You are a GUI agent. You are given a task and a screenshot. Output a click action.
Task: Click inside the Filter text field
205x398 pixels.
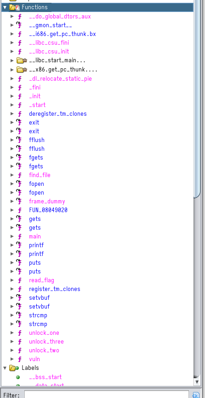107,395
